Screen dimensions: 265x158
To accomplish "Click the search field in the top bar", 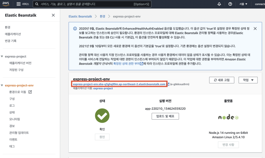I will (x=92, y=4).
